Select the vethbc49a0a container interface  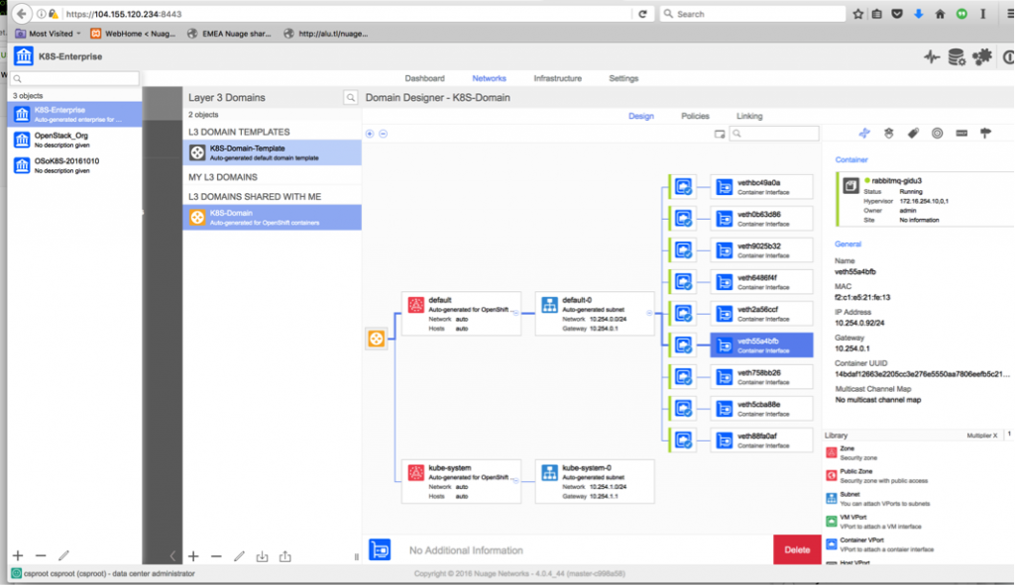[762, 187]
